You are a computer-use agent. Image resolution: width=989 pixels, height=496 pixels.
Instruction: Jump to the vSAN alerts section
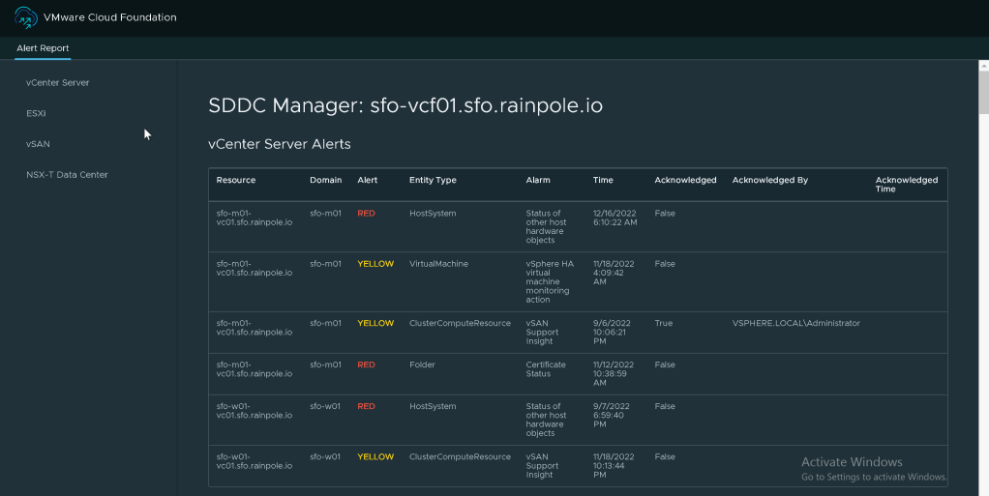pos(39,144)
